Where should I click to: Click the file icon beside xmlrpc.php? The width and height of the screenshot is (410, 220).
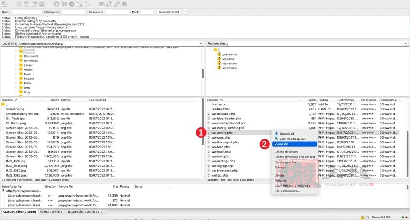pyautogui.click(x=208, y=175)
